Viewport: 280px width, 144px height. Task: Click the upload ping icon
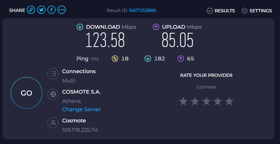tap(181, 59)
